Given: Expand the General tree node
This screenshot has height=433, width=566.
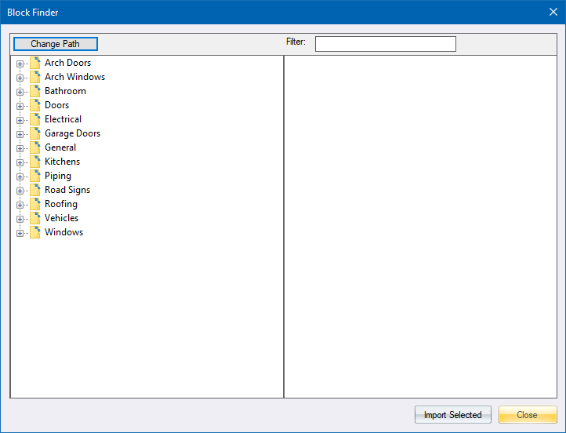Looking at the screenshot, I should (x=20, y=148).
